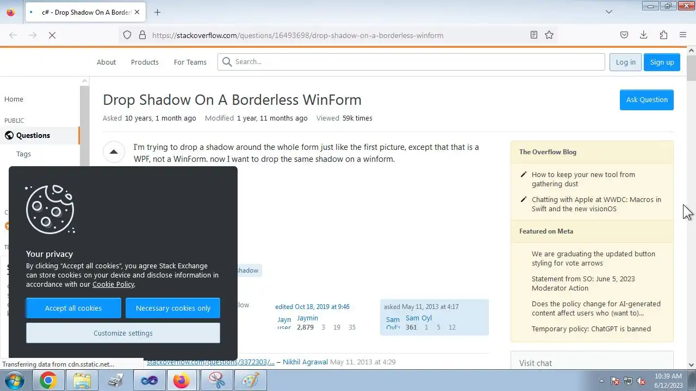Click the tracking protection shield icon

coord(127,35)
